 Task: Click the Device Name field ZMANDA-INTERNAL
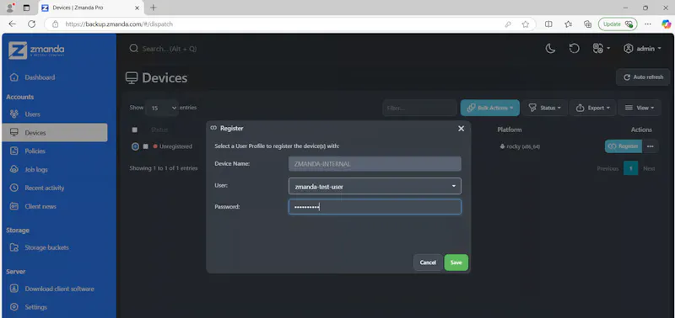click(375, 164)
